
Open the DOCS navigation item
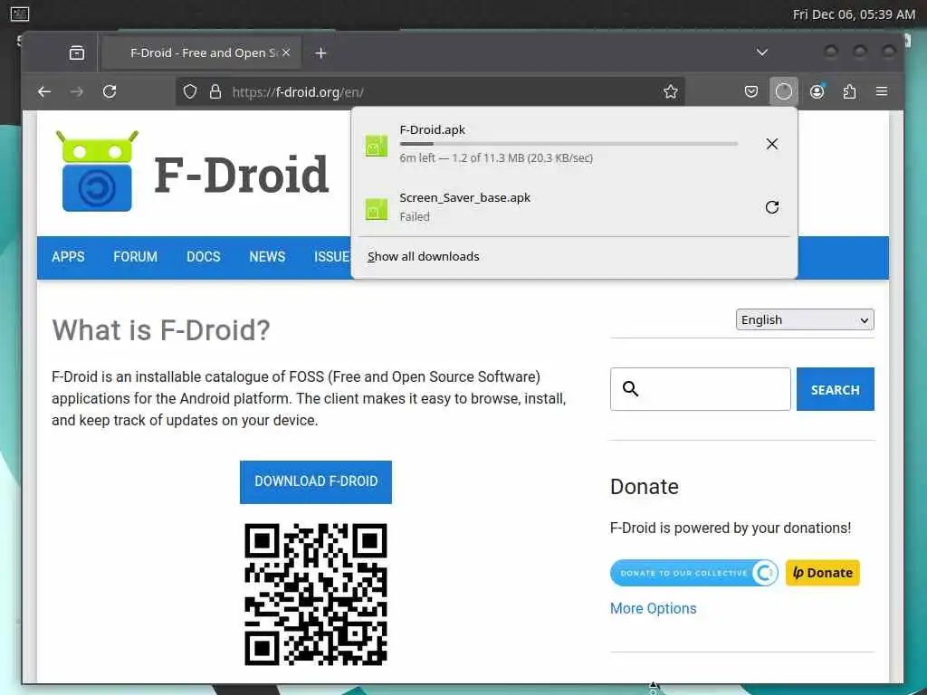pyautogui.click(x=204, y=257)
